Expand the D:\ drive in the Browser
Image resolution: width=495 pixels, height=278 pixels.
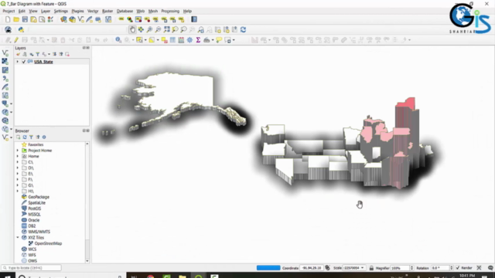[17, 168]
